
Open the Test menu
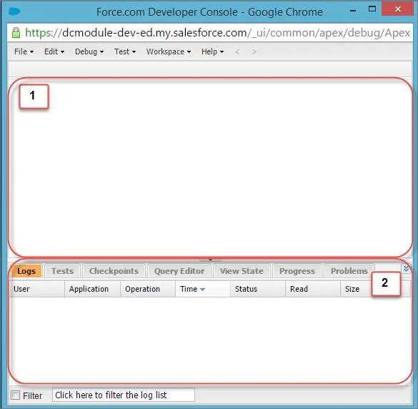pos(125,51)
